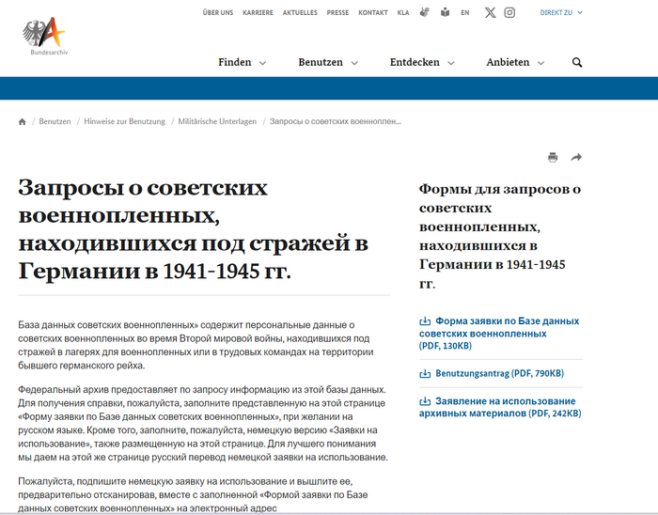Image resolution: width=658 pixels, height=515 pixels.
Task: Open KARRIERE in top menu
Action: [258, 12]
